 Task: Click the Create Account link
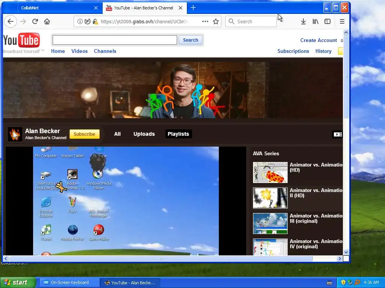pyautogui.click(x=318, y=40)
